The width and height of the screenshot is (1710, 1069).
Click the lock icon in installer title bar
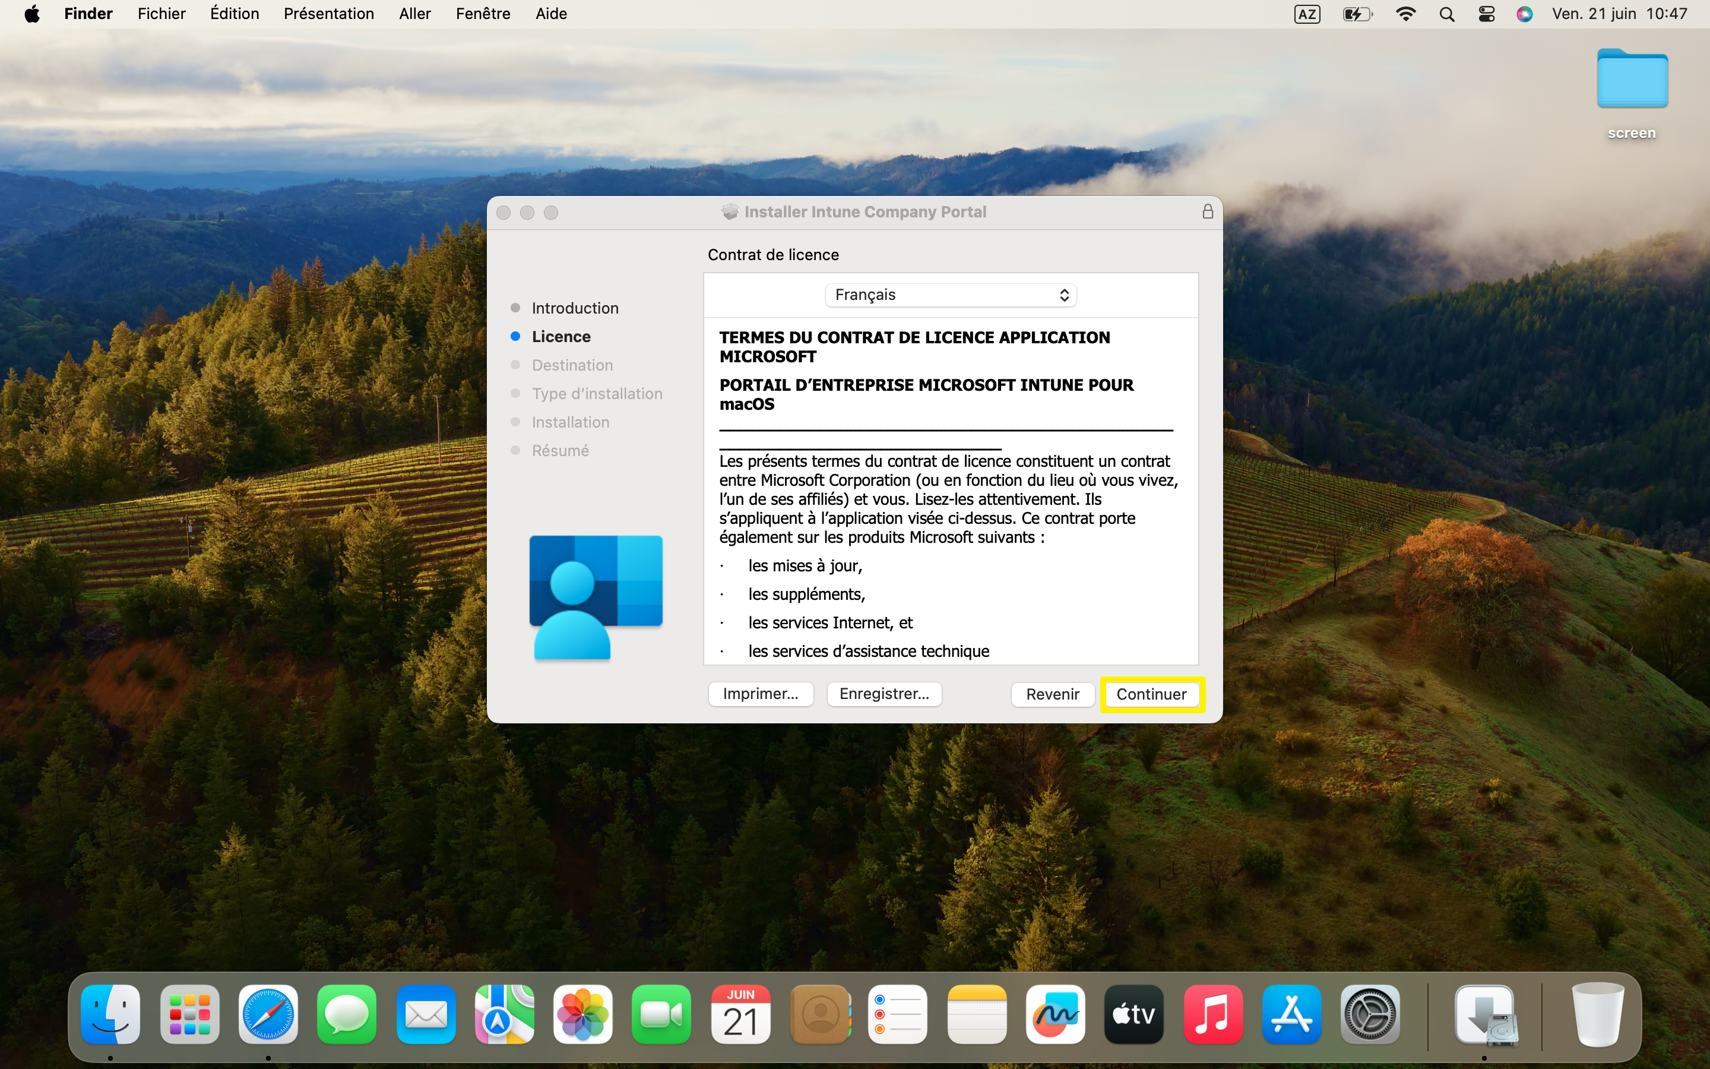point(1208,212)
